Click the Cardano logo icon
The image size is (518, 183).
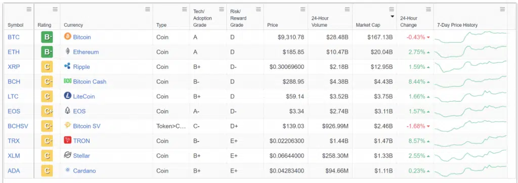click(x=67, y=170)
